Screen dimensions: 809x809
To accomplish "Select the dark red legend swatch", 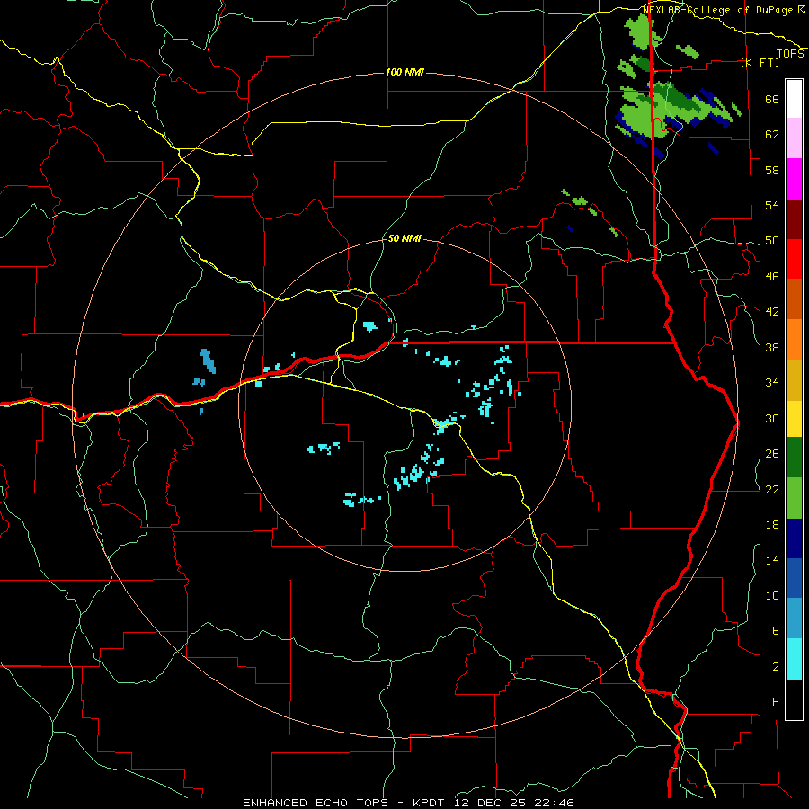I will tap(794, 219).
